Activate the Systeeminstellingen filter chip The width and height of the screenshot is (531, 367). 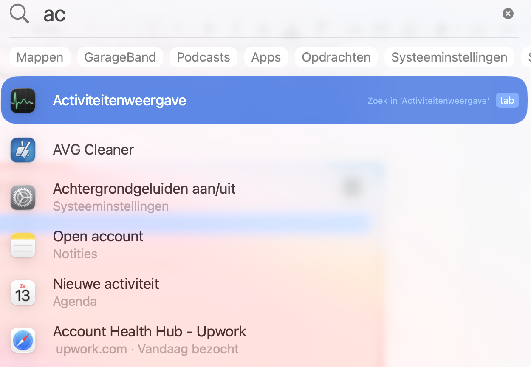pyautogui.click(x=449, y=56)
